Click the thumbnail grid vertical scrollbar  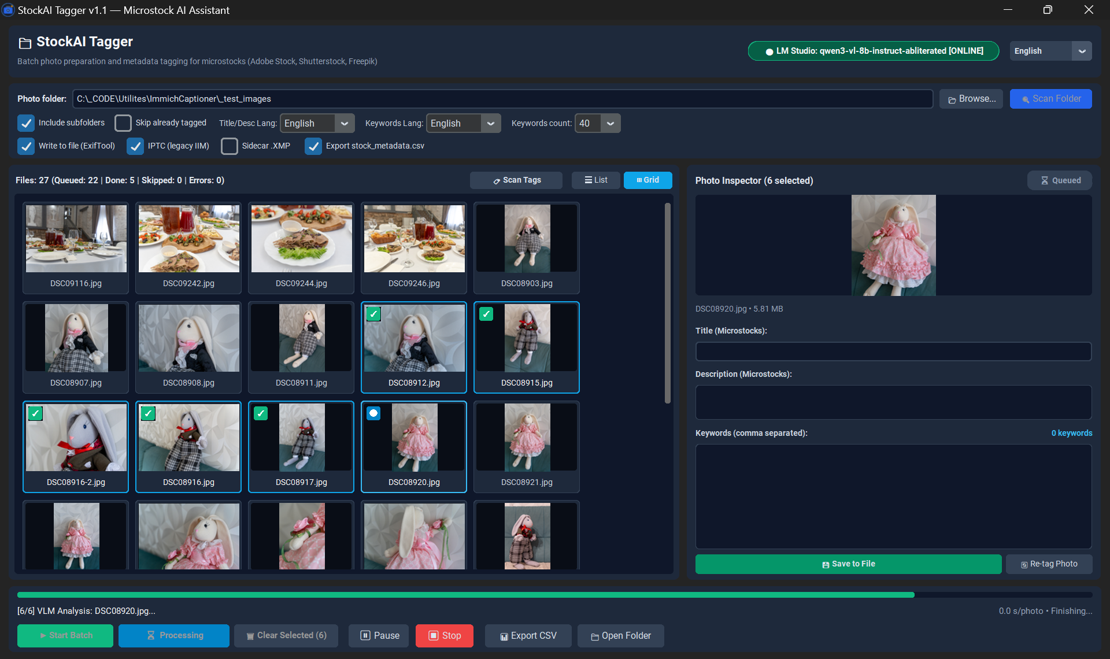[x=668, y=303]
